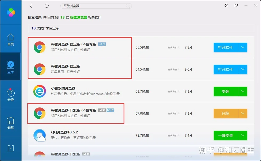Click the 78.78MB size value

[x=142, y=136]
